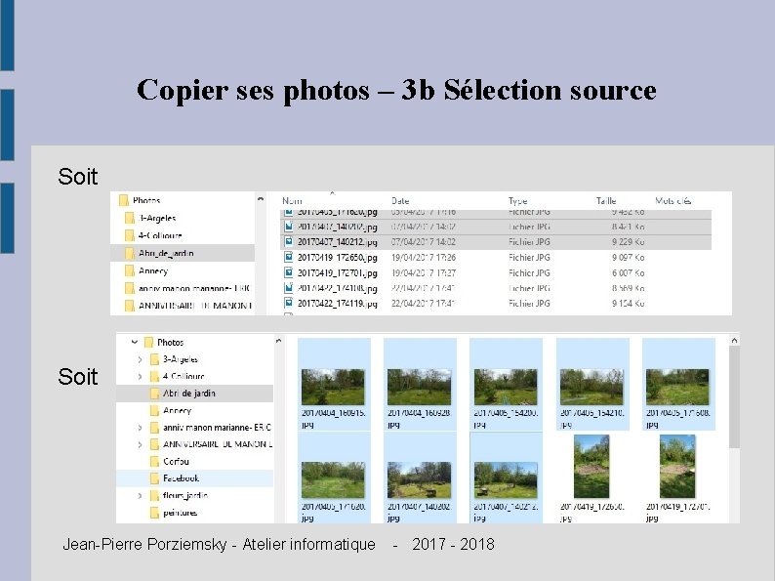Sort list by Date column header
This screenshot has width=775, height=581.
click(x=400, y=201)
